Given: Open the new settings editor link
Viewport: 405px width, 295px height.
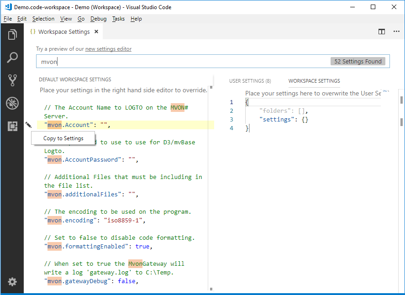Looking at the screenshot, I should coord(108,49).
